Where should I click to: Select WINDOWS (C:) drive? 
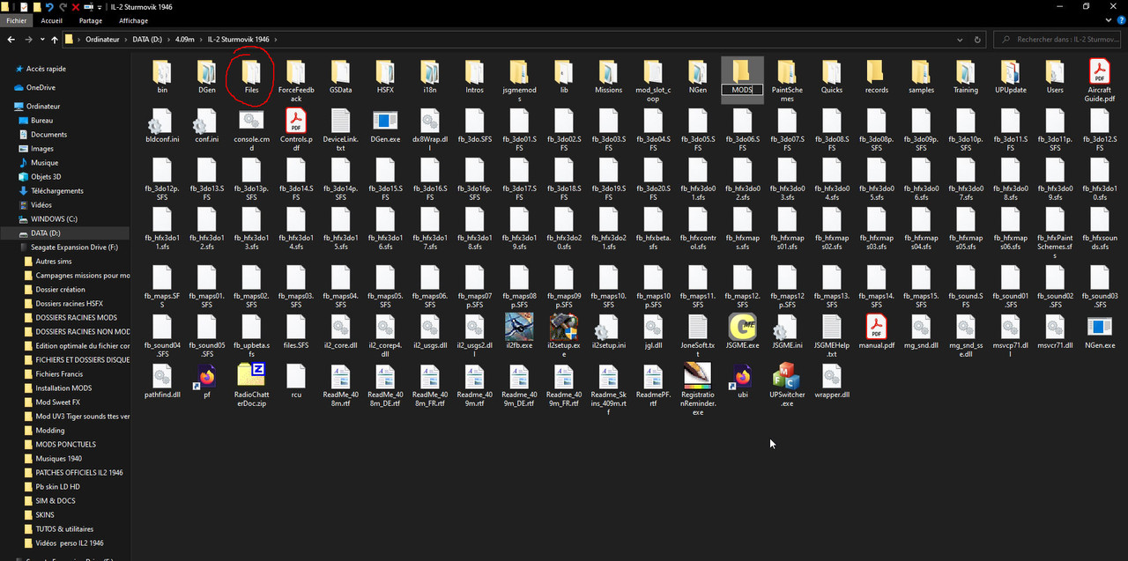click(54, 218)
